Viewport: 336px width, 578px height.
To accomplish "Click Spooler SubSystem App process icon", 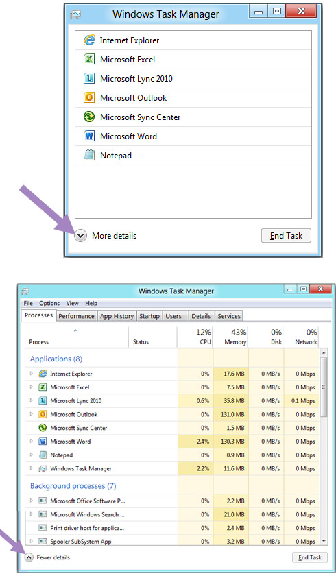I will (43, 541).
